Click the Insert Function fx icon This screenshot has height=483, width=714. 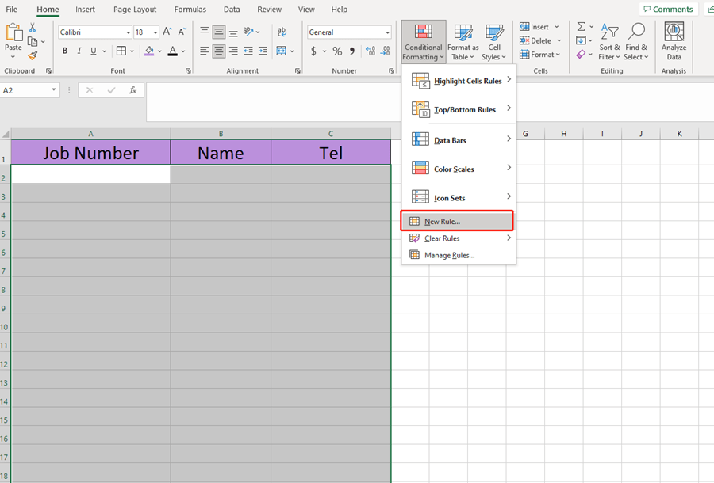(x=132, y=90)
